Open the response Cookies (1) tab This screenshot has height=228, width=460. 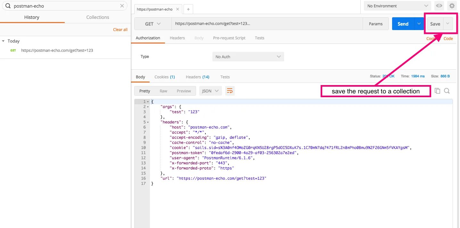coord(165,77)
